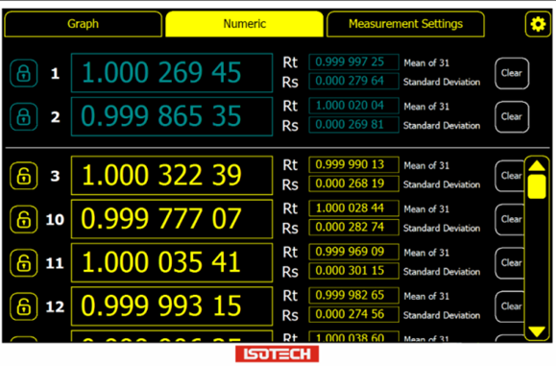Clear statistics for channel 11

[510, 263]
